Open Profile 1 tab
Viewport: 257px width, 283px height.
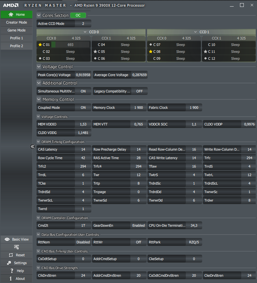coord(16,38)
